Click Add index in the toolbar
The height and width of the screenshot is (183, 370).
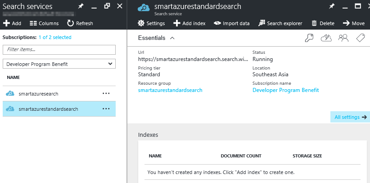click(x=189, y=23)
